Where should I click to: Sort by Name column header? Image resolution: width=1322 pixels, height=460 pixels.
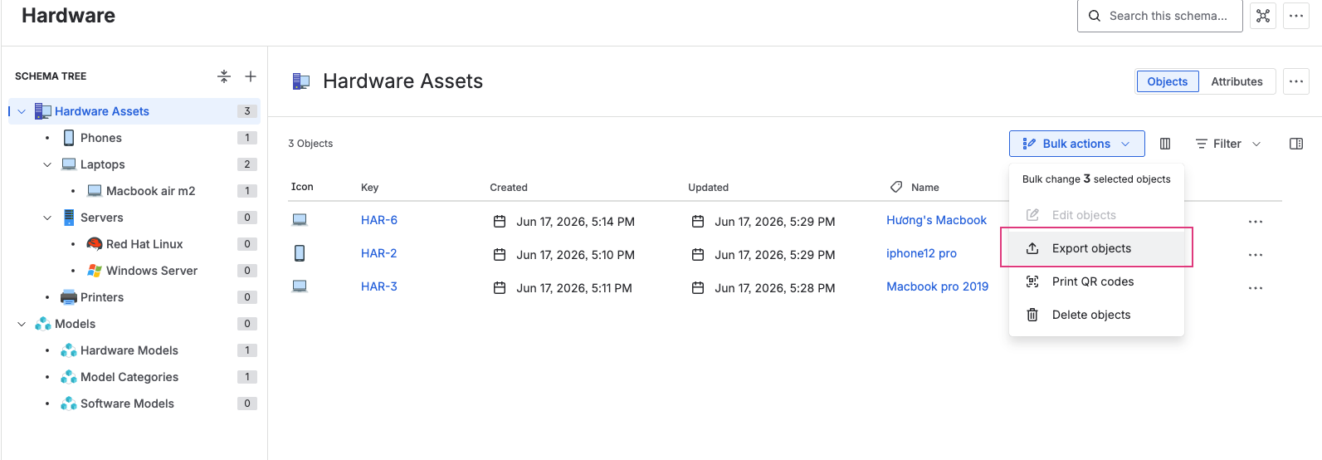924,188
